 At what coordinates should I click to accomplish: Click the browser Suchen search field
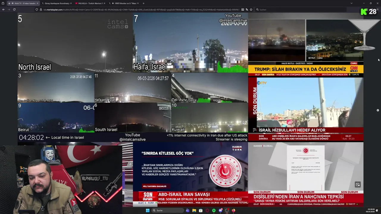pyautogui.click(x=301, y=10)
